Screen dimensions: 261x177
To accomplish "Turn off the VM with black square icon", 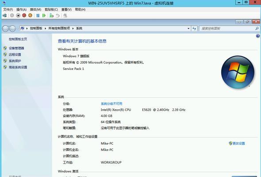I will click(18, 15).
